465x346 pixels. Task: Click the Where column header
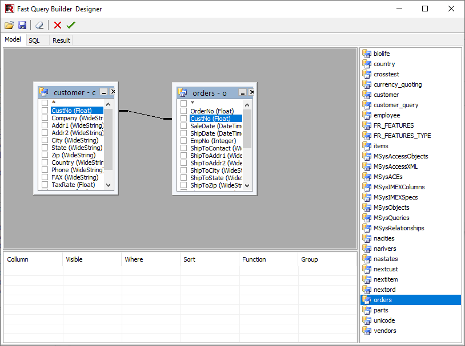coord(134,259)
